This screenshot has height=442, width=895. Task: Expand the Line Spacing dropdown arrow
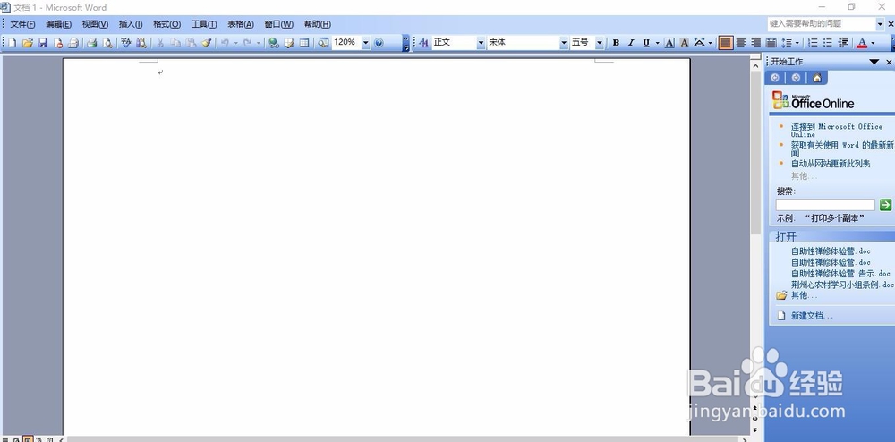pyautogui.click(x=797, y=43)
